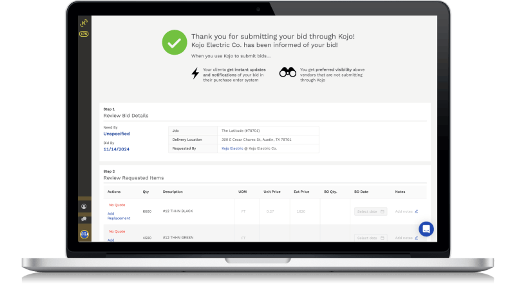Click the Bid By date 11/14/2024
515x289 pixels.
pyautogui.click(x=116, y=149)
